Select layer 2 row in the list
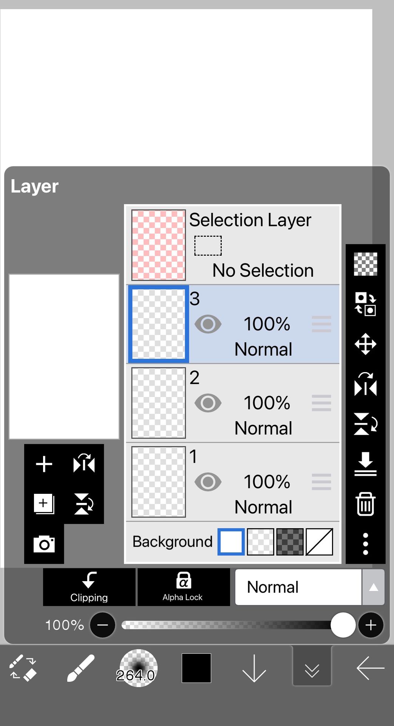The image size is (394, 726). (233, 403)
